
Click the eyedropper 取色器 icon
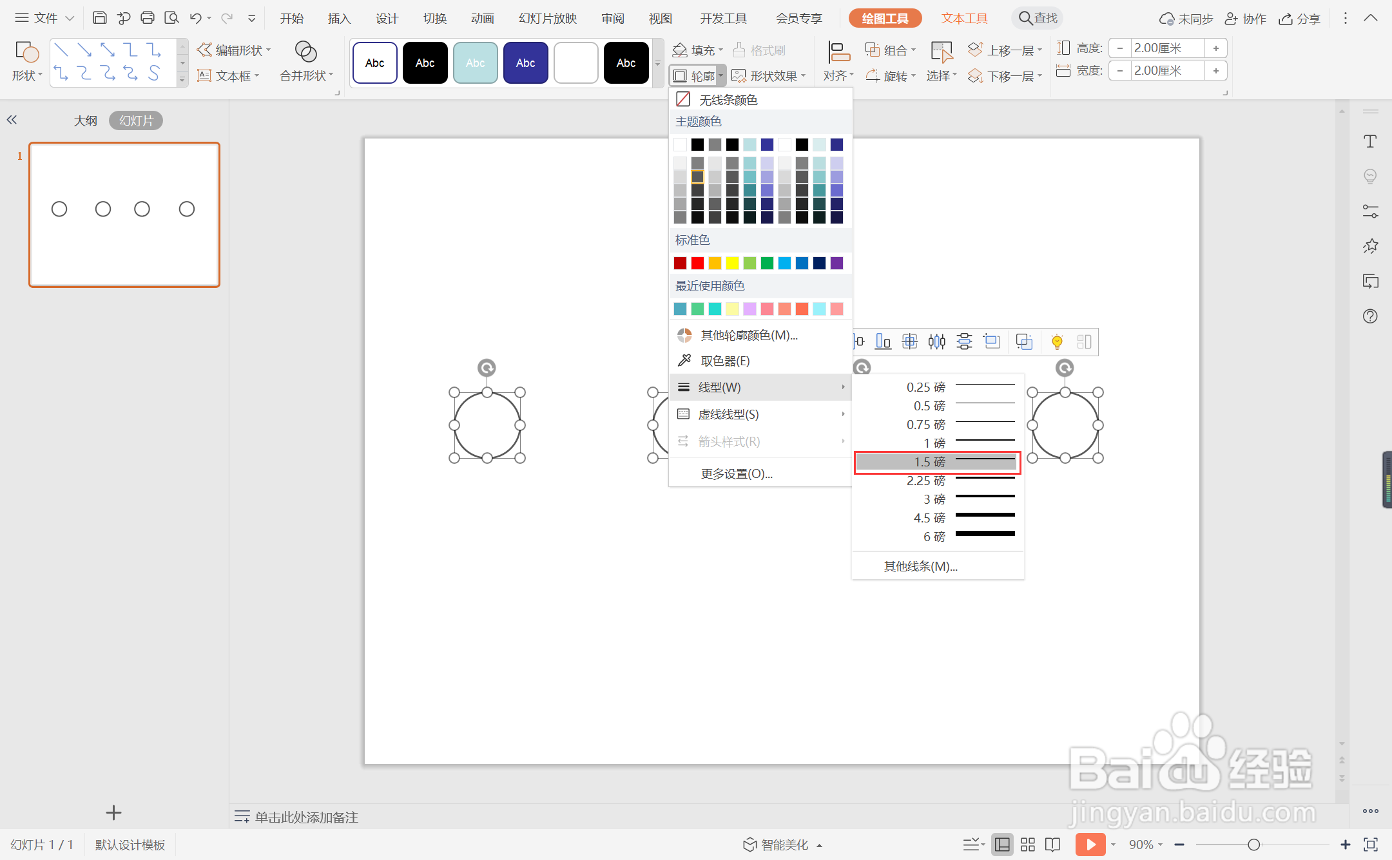click(684, 361)
